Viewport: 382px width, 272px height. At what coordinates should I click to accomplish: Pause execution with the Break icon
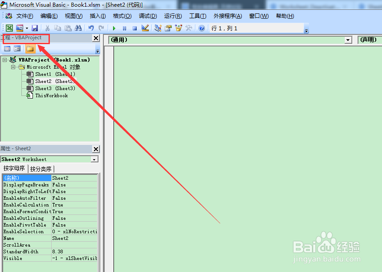point(125,28)
